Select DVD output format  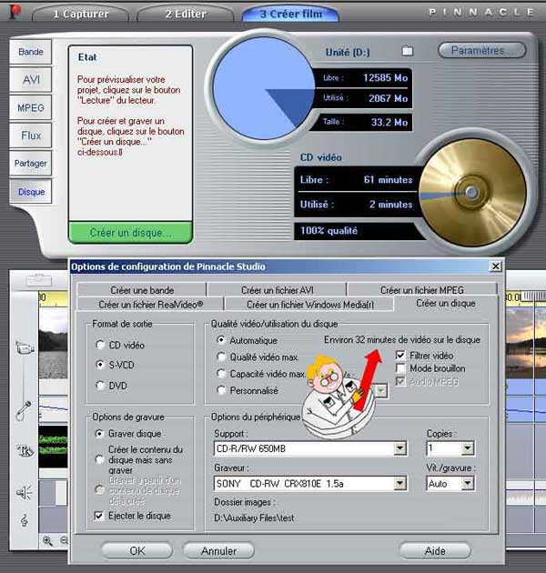pos(100,385)
